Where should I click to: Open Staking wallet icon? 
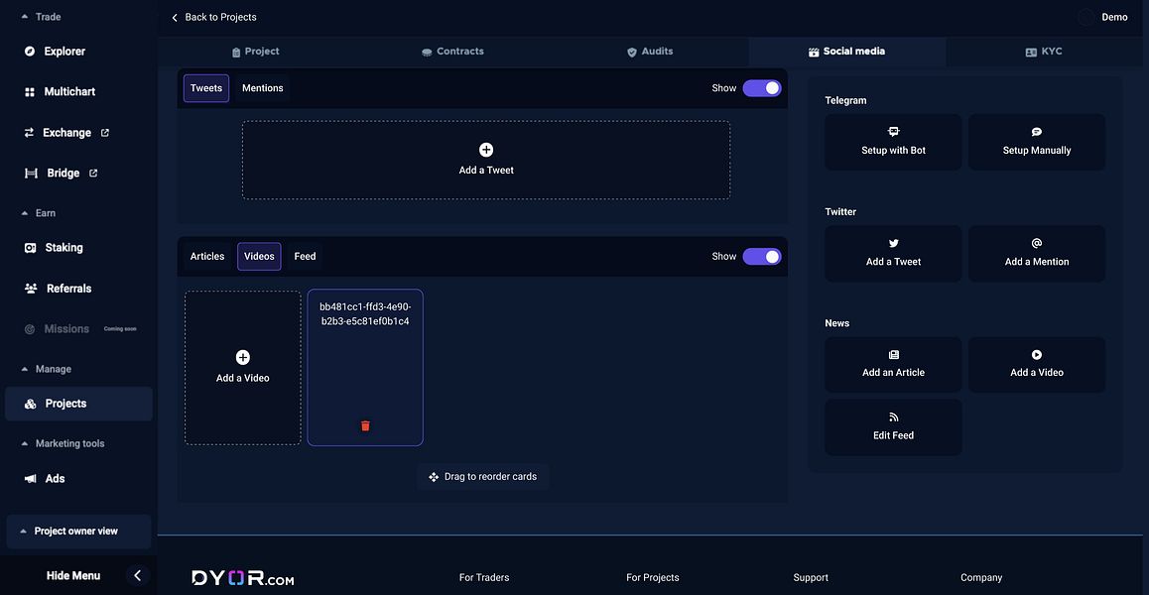coord(30,248)
